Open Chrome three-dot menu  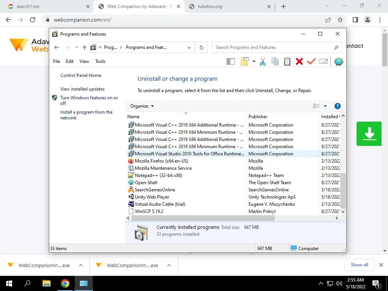point(380,20)
